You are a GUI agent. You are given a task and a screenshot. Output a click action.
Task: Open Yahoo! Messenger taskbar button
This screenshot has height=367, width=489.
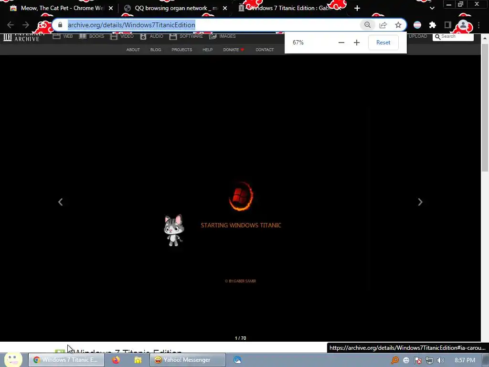click(x=187, y=360)
